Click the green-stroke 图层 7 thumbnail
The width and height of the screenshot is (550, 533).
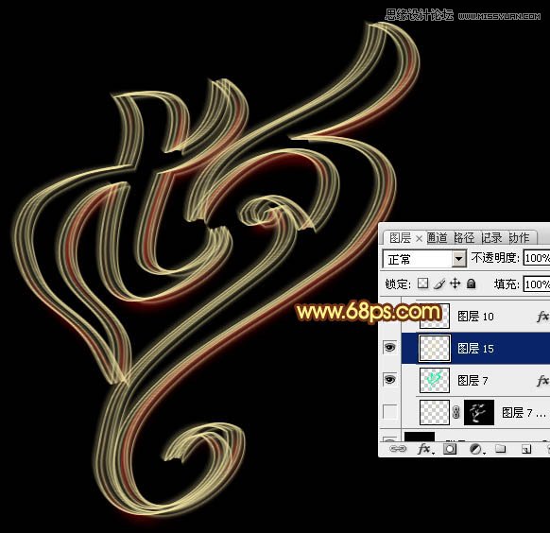point(435,381)
